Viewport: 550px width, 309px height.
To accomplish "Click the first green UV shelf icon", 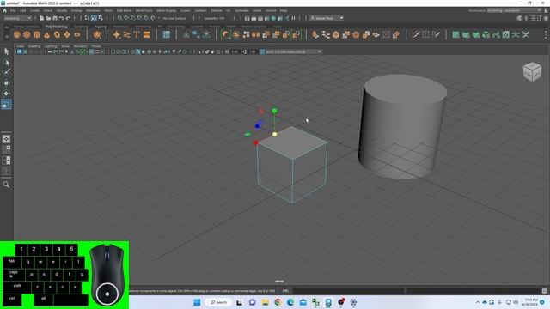I will [x=455, y=34].
